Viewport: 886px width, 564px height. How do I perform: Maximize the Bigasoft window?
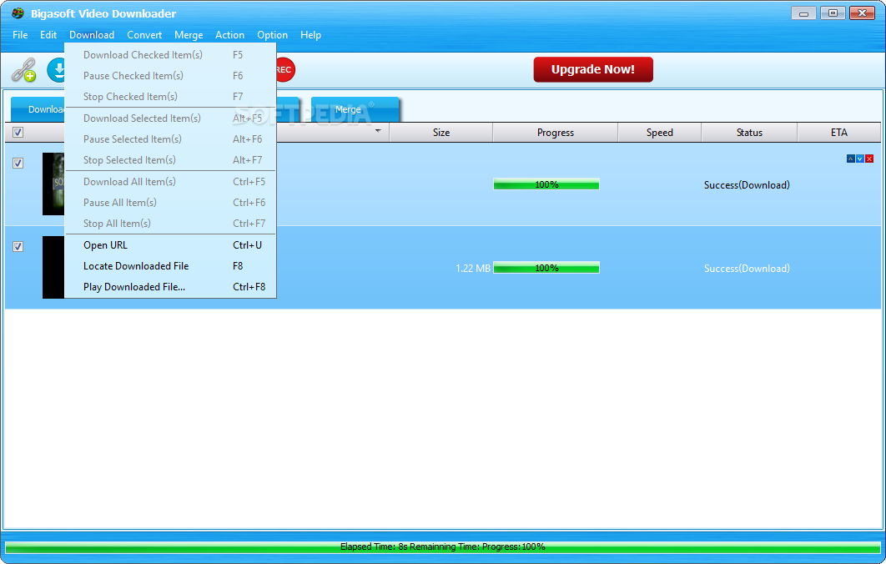point(833,13)
